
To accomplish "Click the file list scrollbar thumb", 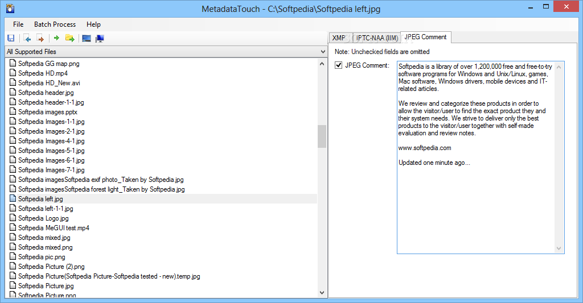I will click(x=322, y=136).
